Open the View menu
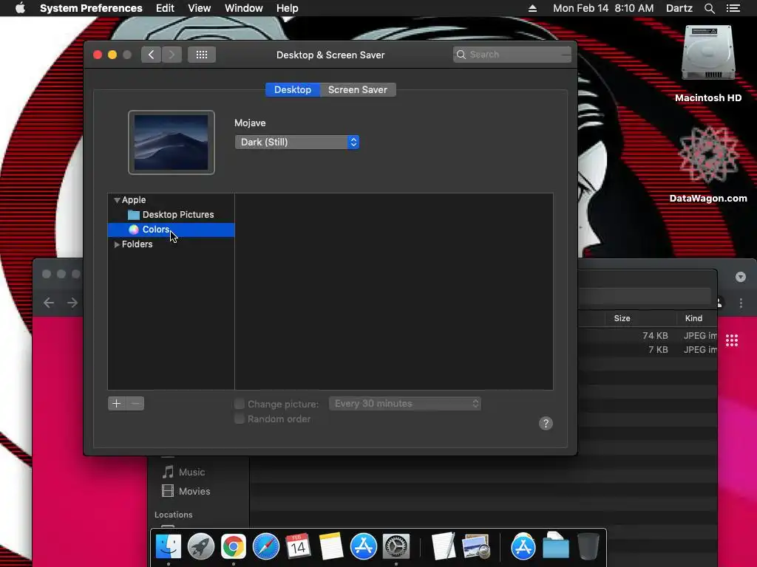 (x=200, y=8)
